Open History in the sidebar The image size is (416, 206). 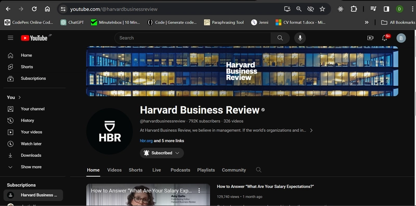pos(33,120)
